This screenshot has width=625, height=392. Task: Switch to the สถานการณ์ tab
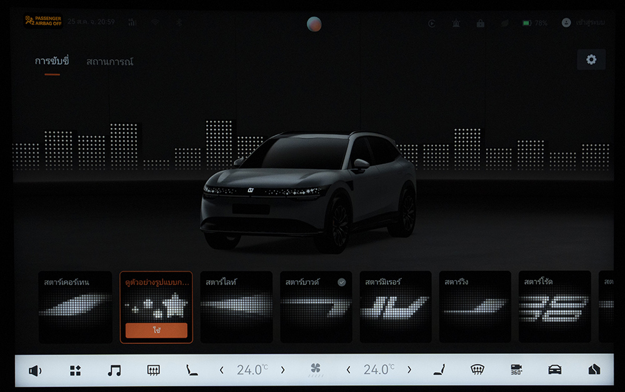[109, 62]
